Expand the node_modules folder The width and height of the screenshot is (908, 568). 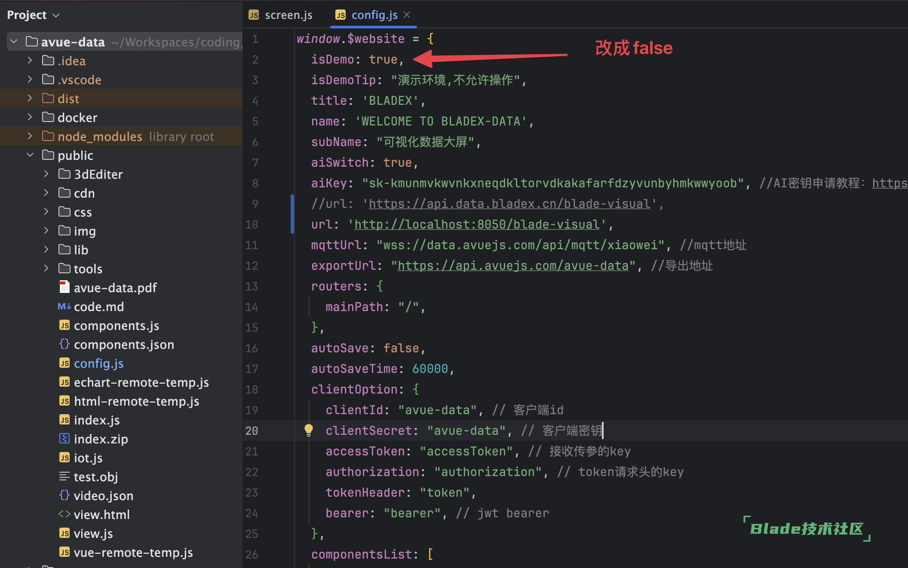(30, 136)
